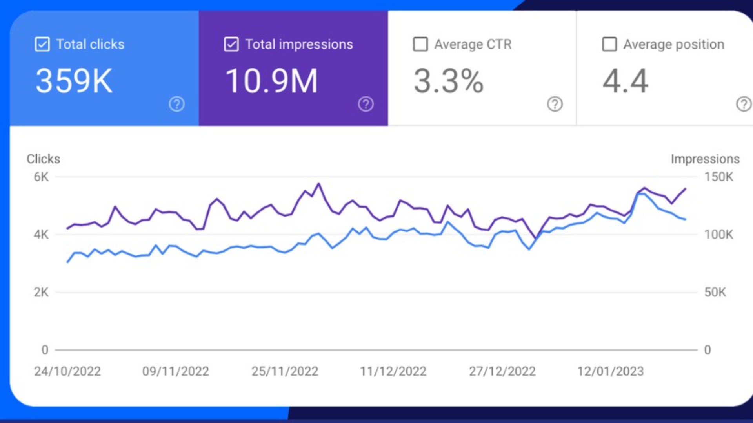
Task: Click the purple impressions line peak
Action: point(318,183)
